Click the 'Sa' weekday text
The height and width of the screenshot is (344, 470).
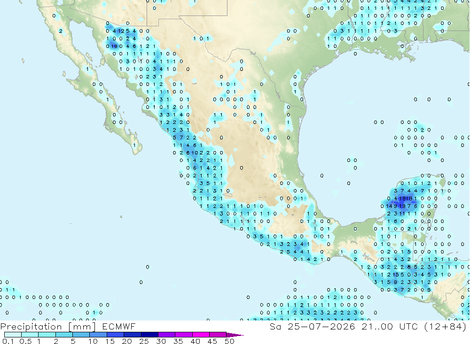click(275, 326)
